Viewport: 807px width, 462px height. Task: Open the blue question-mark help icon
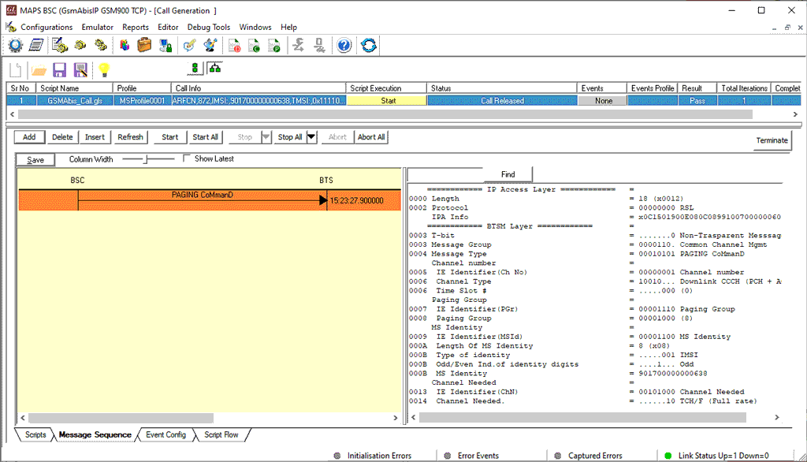344,45
